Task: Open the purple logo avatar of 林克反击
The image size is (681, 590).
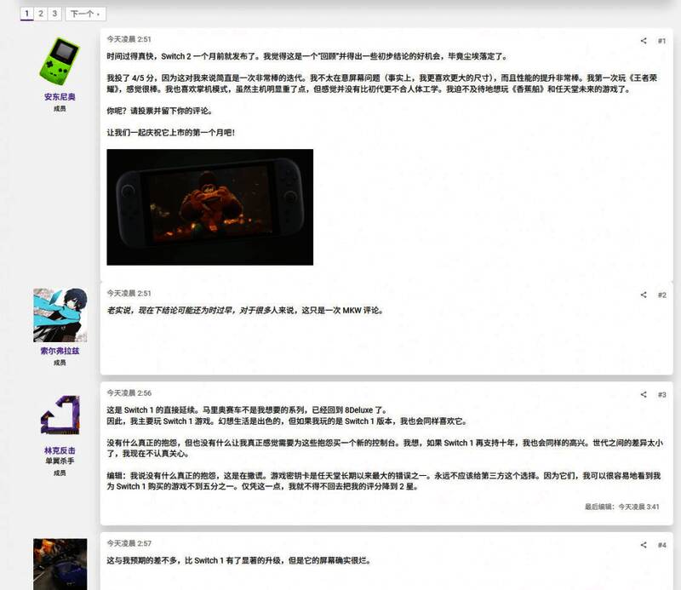Action: coord(60,415)
